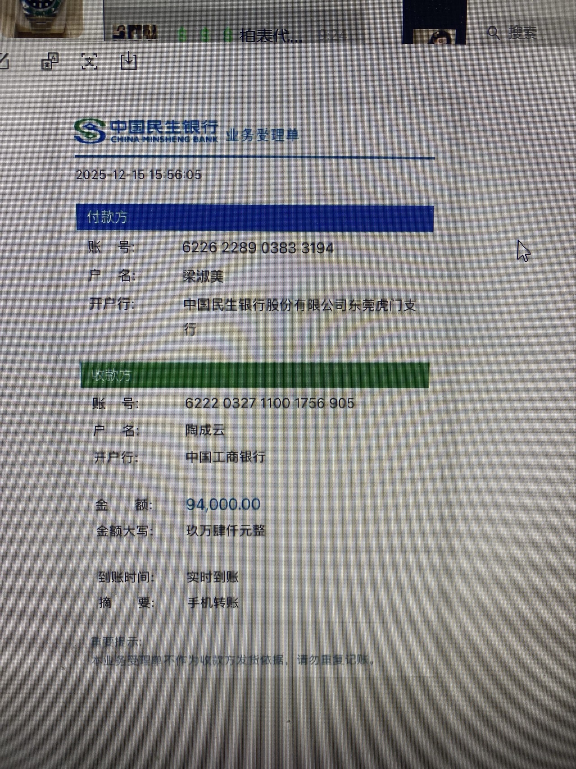Click the translate image icon in viewer toolbar
The height and width of the screenshot is (769, 576).
[x=50, y=61]
